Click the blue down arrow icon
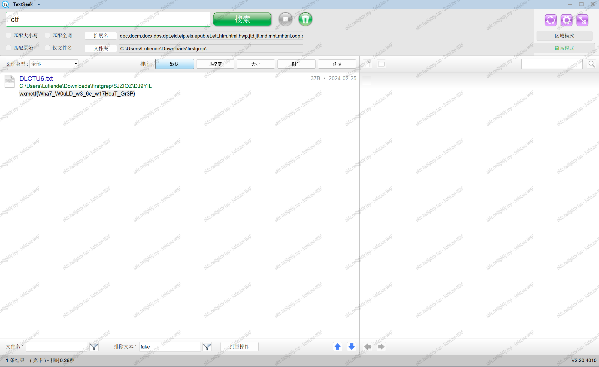The width and height of the screenshot is (599, 367). click(x=352, y=347)
